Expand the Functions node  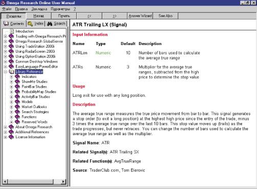(11, 117)
